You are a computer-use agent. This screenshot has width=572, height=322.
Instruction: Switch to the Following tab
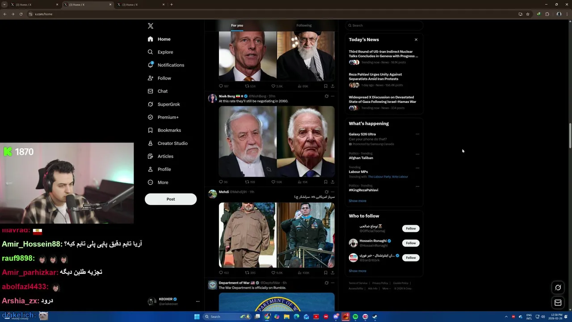[x=304, y=25]
